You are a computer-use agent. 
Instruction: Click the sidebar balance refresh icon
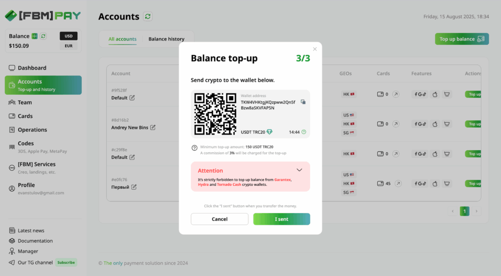(43, 36)
